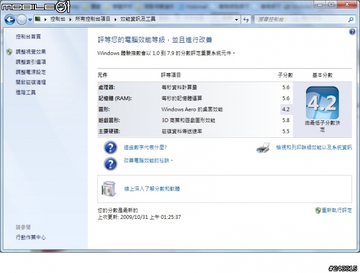This screenshot has width=360, height=273.
Task: Click the control panel icon in address bar
Action: [38, 19]
